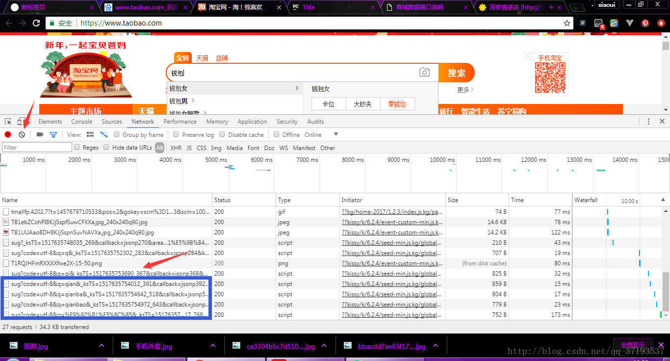Switch to the Sources tab
This screenshot has height=361, width=670.
[x=112, y=122]
